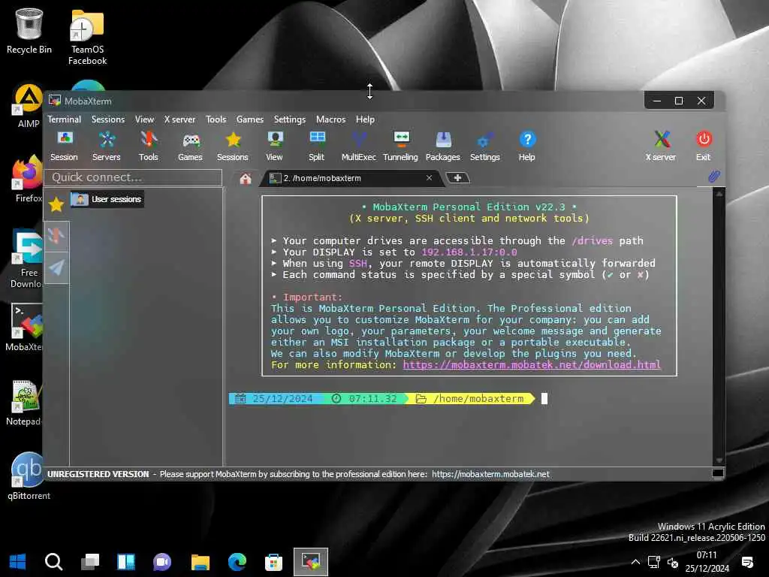Click the /home/mobaxterm prompt path text
769x577 pixels.
coord(478,398)
